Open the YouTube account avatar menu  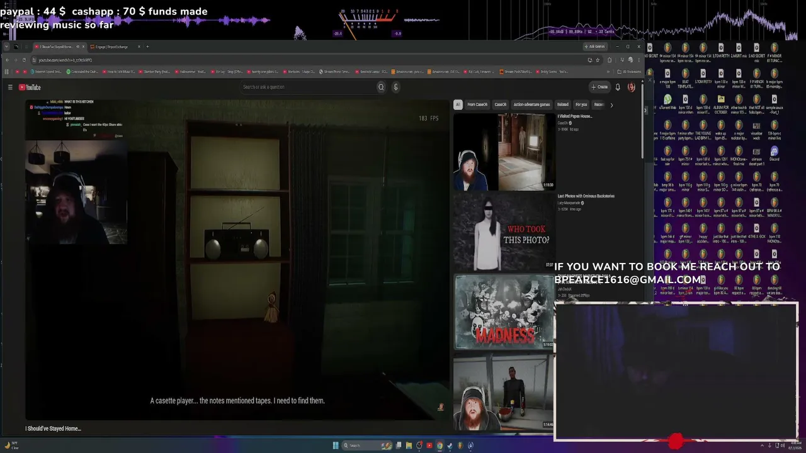[x=632, y=87]
